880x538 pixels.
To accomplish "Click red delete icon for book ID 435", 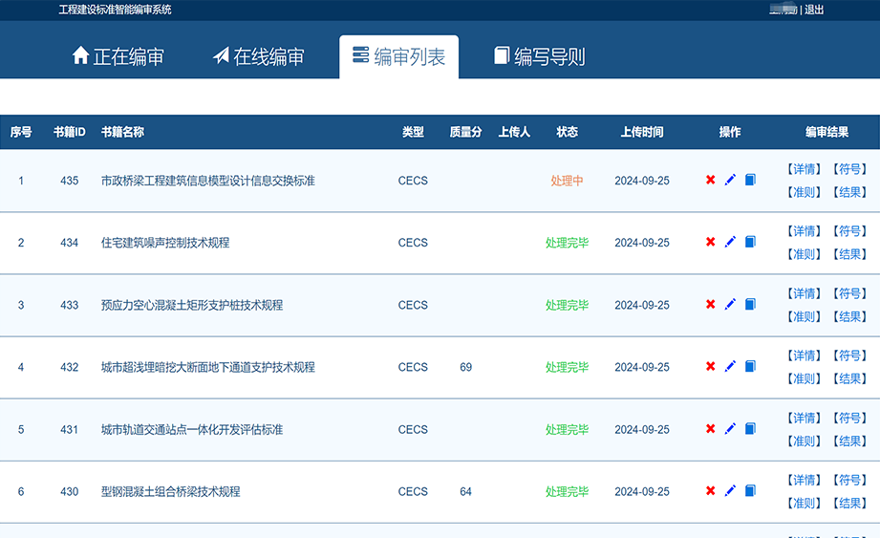I will point(710,180).
